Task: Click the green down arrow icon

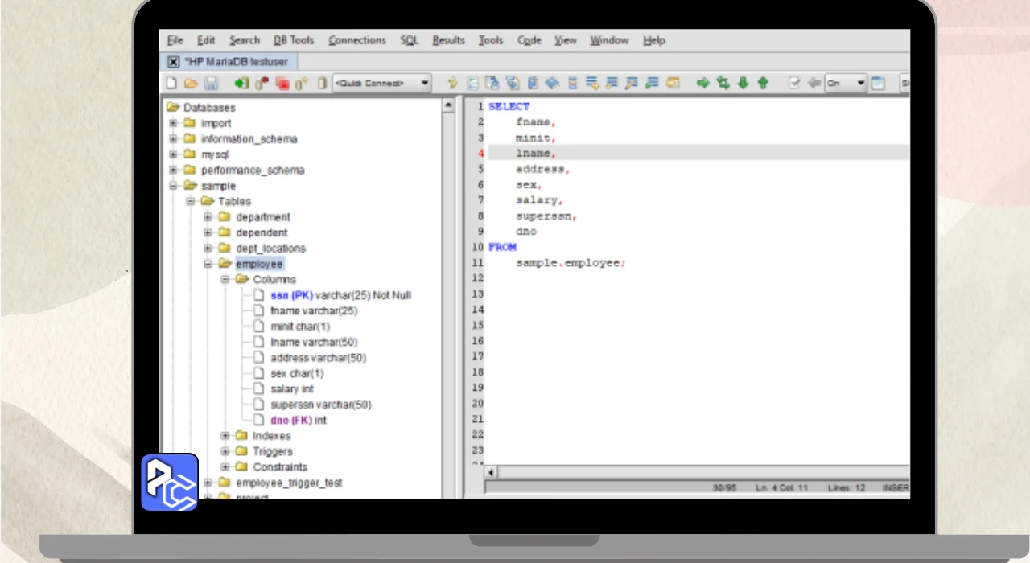Action: tap(744, 83)
